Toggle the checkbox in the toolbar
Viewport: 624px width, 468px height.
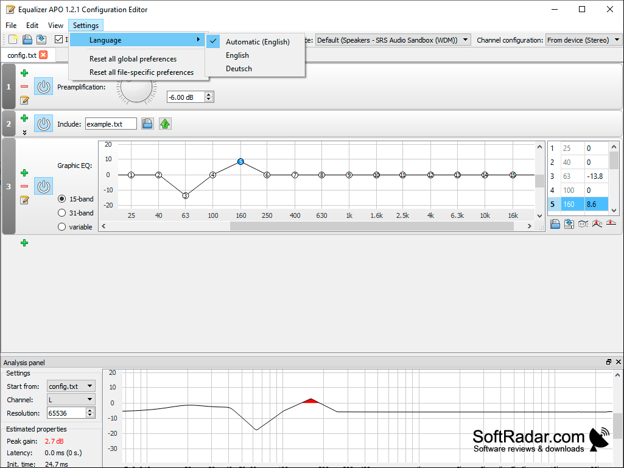(59, 40)
